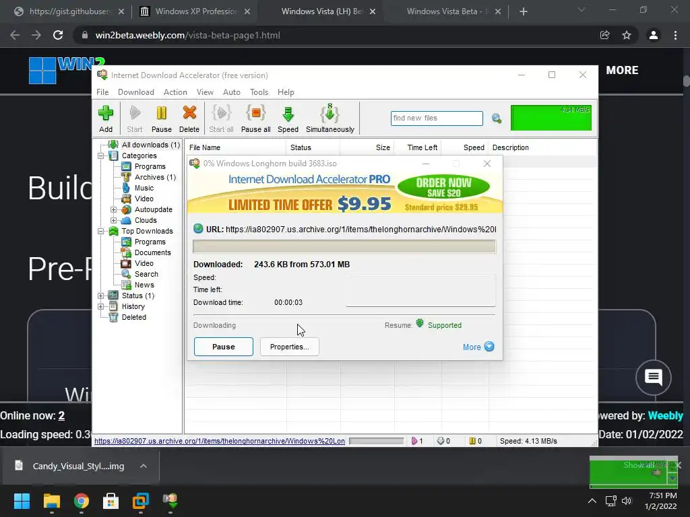
Task: Collapse the Top Downloads tree node
Action: 101,232
